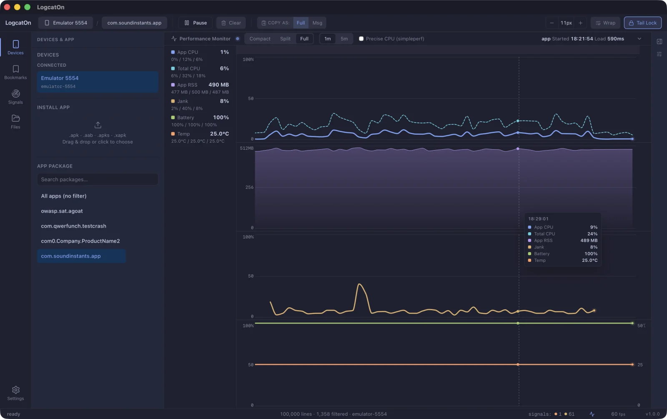Click the '100,000 lines' status text

[x=296, y=414]
